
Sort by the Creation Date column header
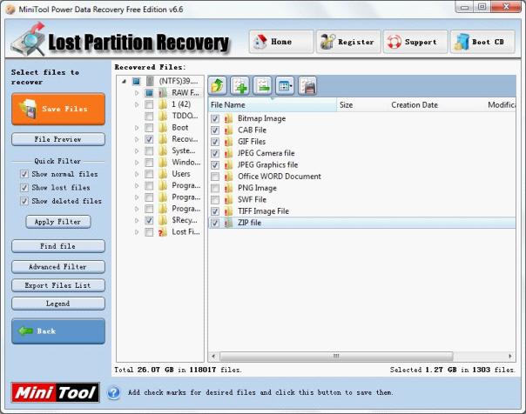pos(436,105)
